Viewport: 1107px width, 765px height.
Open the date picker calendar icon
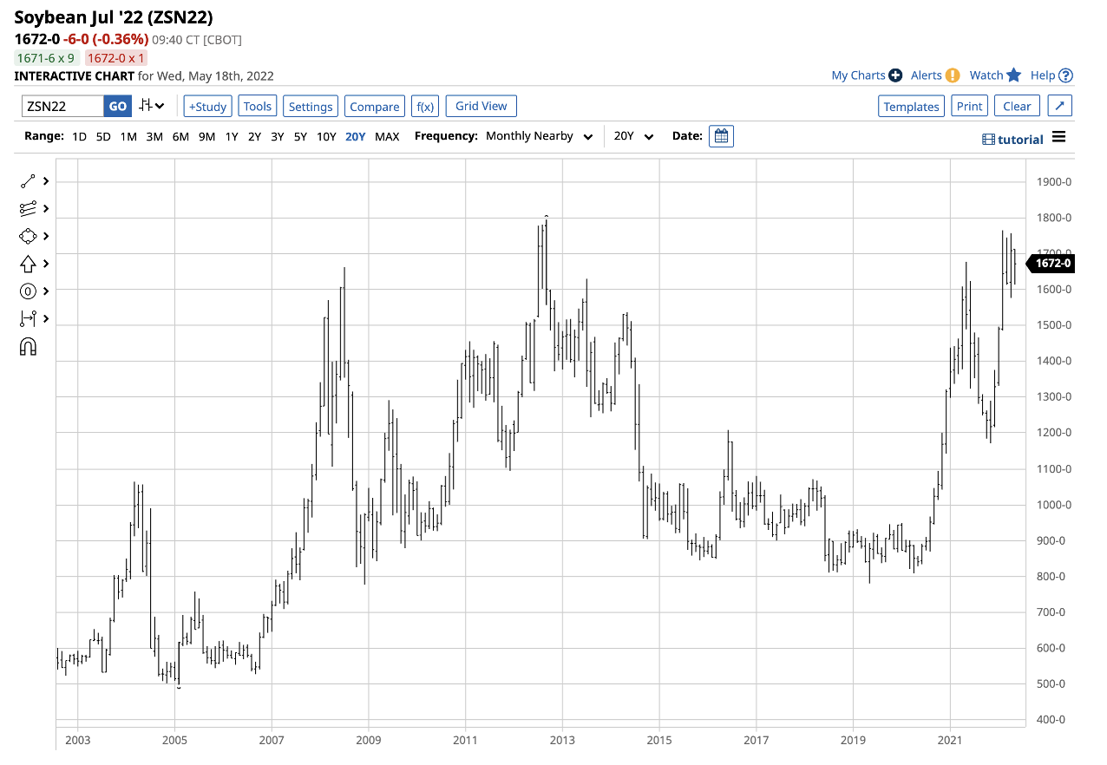[721, 136]
